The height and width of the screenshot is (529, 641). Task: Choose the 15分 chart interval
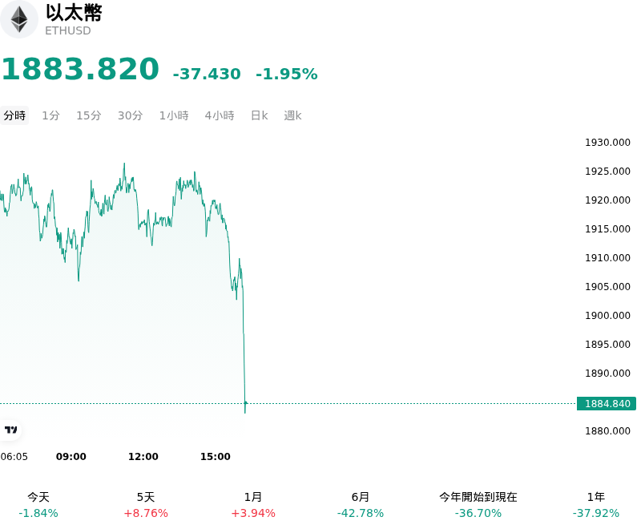point(89,115)
